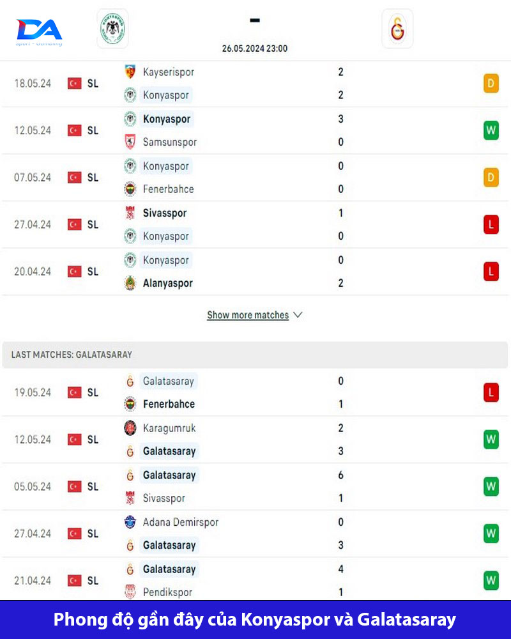The height and width of the screenshot is (639, 511).
Task: Click the blue footer banner about Konyaspor and Galatasaray
Action: (256, 619)
